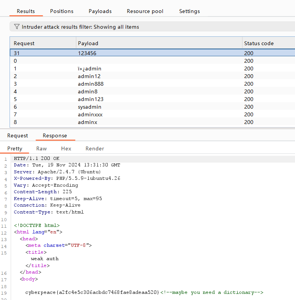Screen dimensions: 295x300
Task: Select the sysadmin payload row
Action: [x=152, y=107]
